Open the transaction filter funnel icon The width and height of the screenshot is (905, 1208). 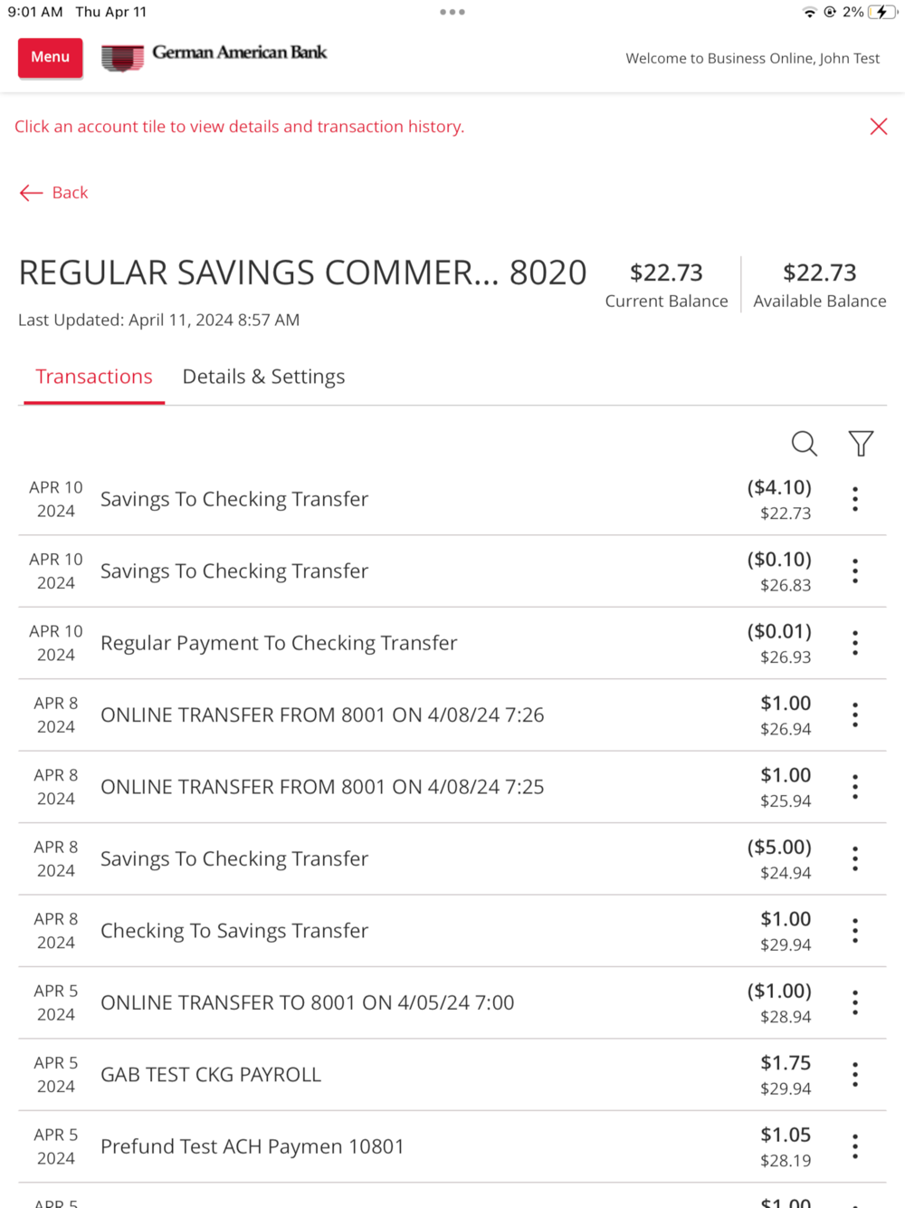coord(861,444)
